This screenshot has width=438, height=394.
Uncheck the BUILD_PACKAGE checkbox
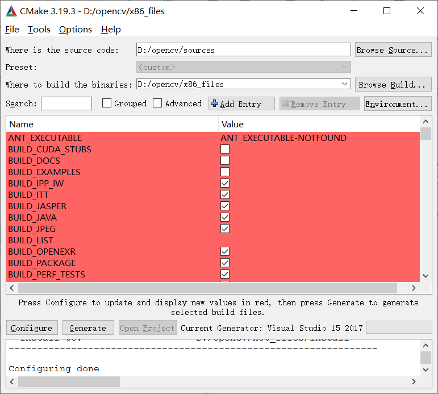click(225, 263)
